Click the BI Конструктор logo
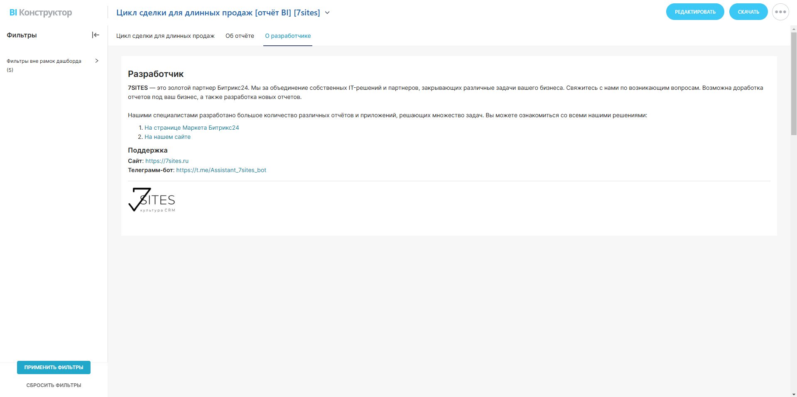 41,12
